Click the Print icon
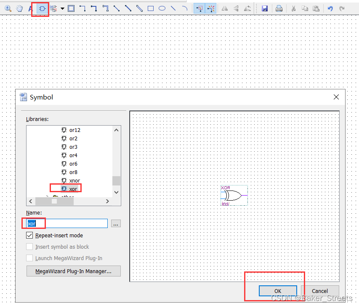Image resolution: width=359 pixels, height=306 pixels. click(279, 9)
